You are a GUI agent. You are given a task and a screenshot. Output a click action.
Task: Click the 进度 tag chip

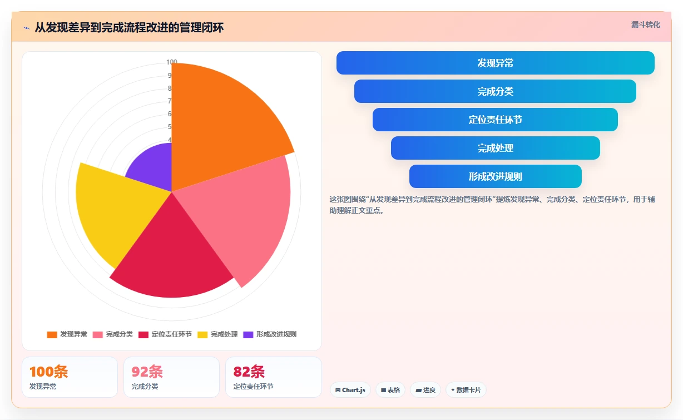[x=425, y=390]
